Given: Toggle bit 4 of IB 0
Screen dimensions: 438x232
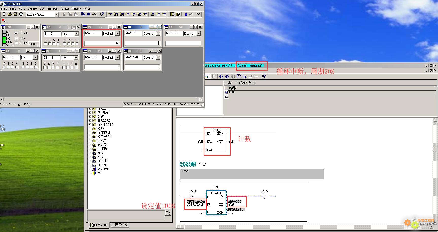Looking at the screenshot, I should click(x=58, y=44).
